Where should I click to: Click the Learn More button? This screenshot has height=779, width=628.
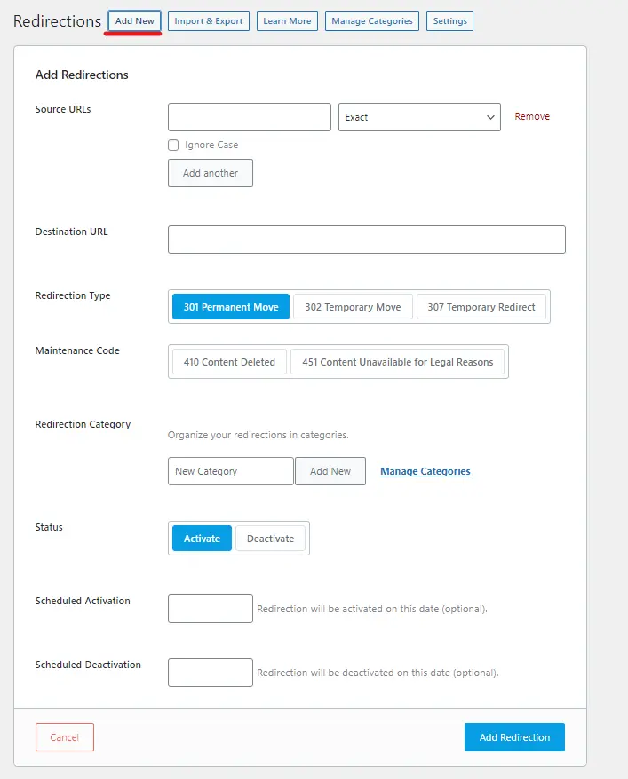287,21
